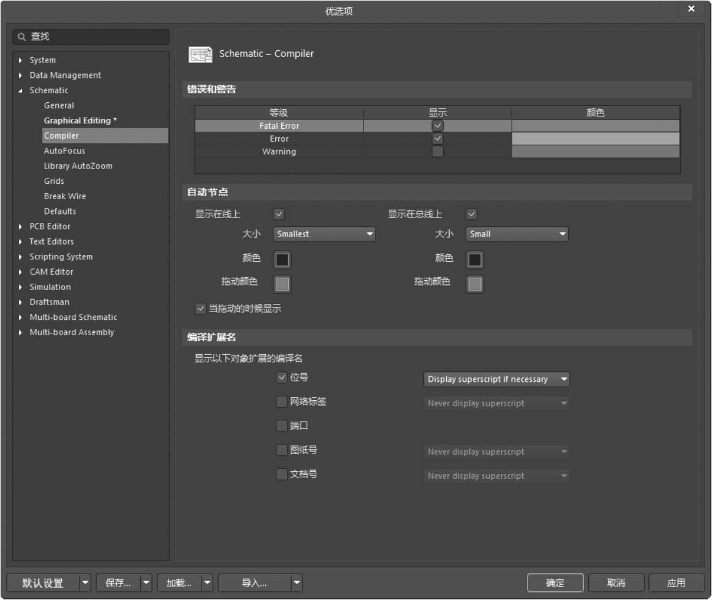Open the Smallest size dropdown
This screenshot has width=712, height=600.
tap(324, 234)
